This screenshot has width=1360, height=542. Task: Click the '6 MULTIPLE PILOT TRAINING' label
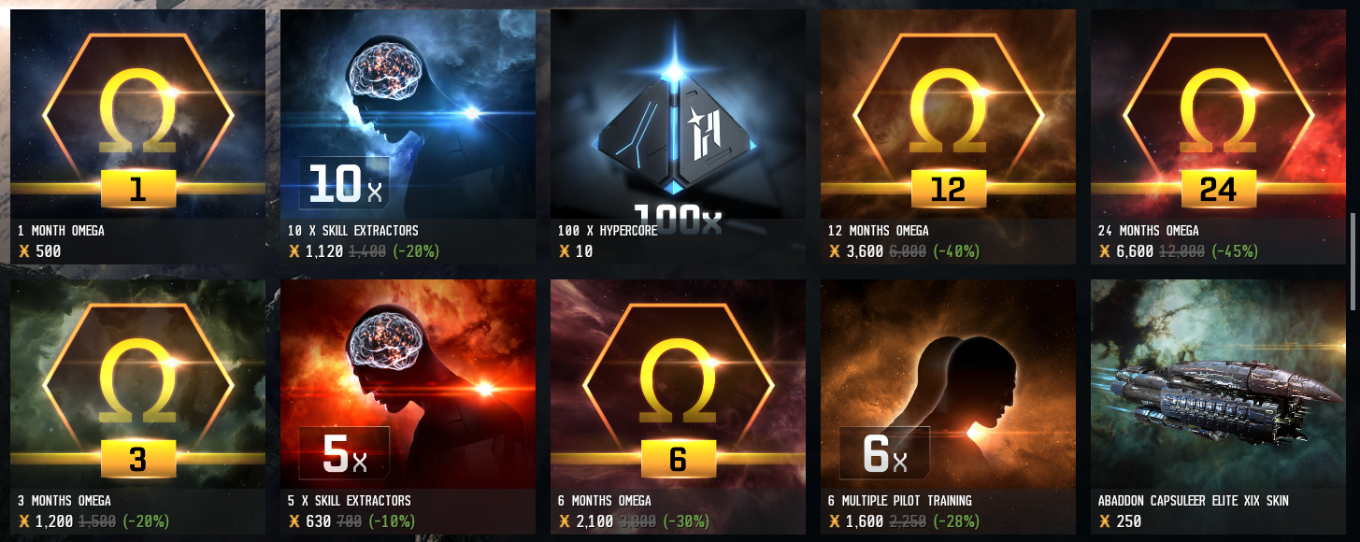click(x=900, y=501)
